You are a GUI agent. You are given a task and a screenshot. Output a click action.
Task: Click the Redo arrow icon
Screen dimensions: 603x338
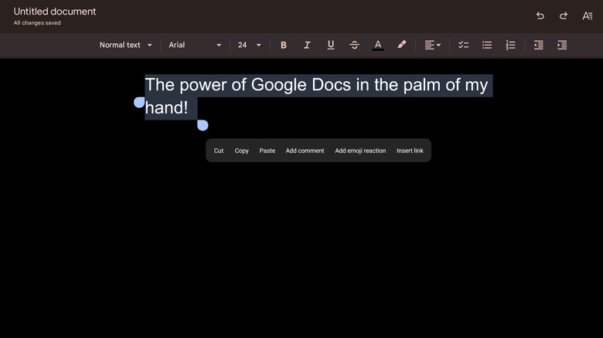point(564,15)
